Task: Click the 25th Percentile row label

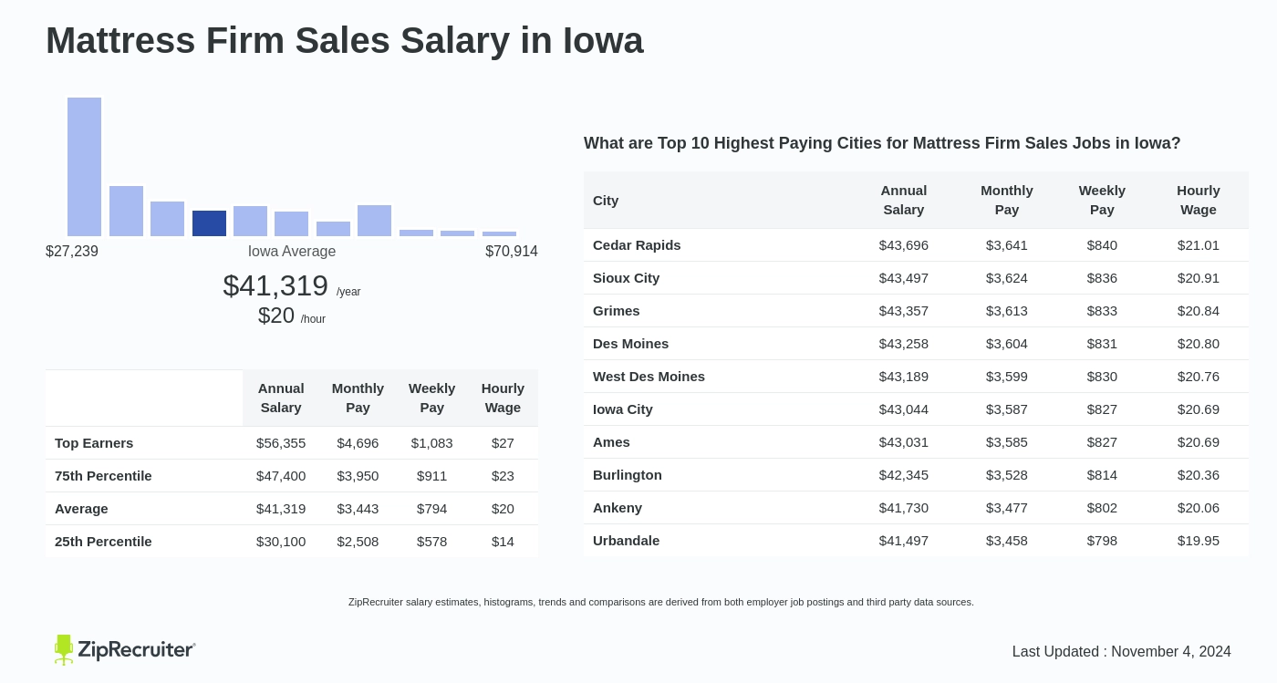Action: 103,542
